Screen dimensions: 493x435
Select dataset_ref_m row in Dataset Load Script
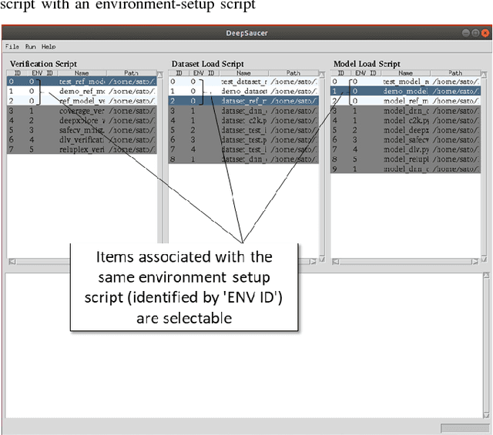[x=243, y=101]
